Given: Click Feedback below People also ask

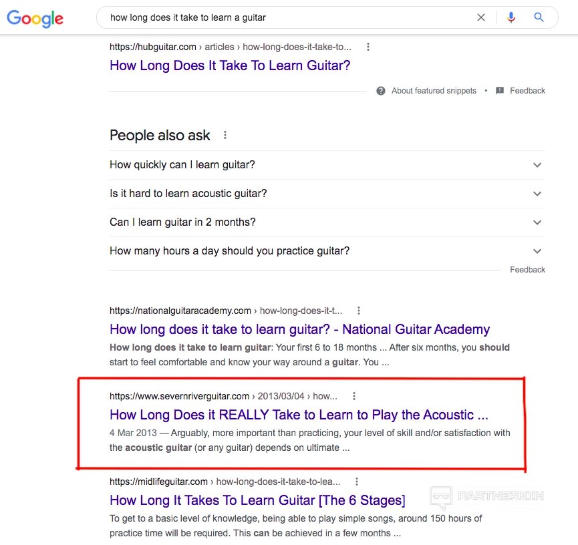Looking at the screenshot, I should pyautogui.click(x=527, y=270).
